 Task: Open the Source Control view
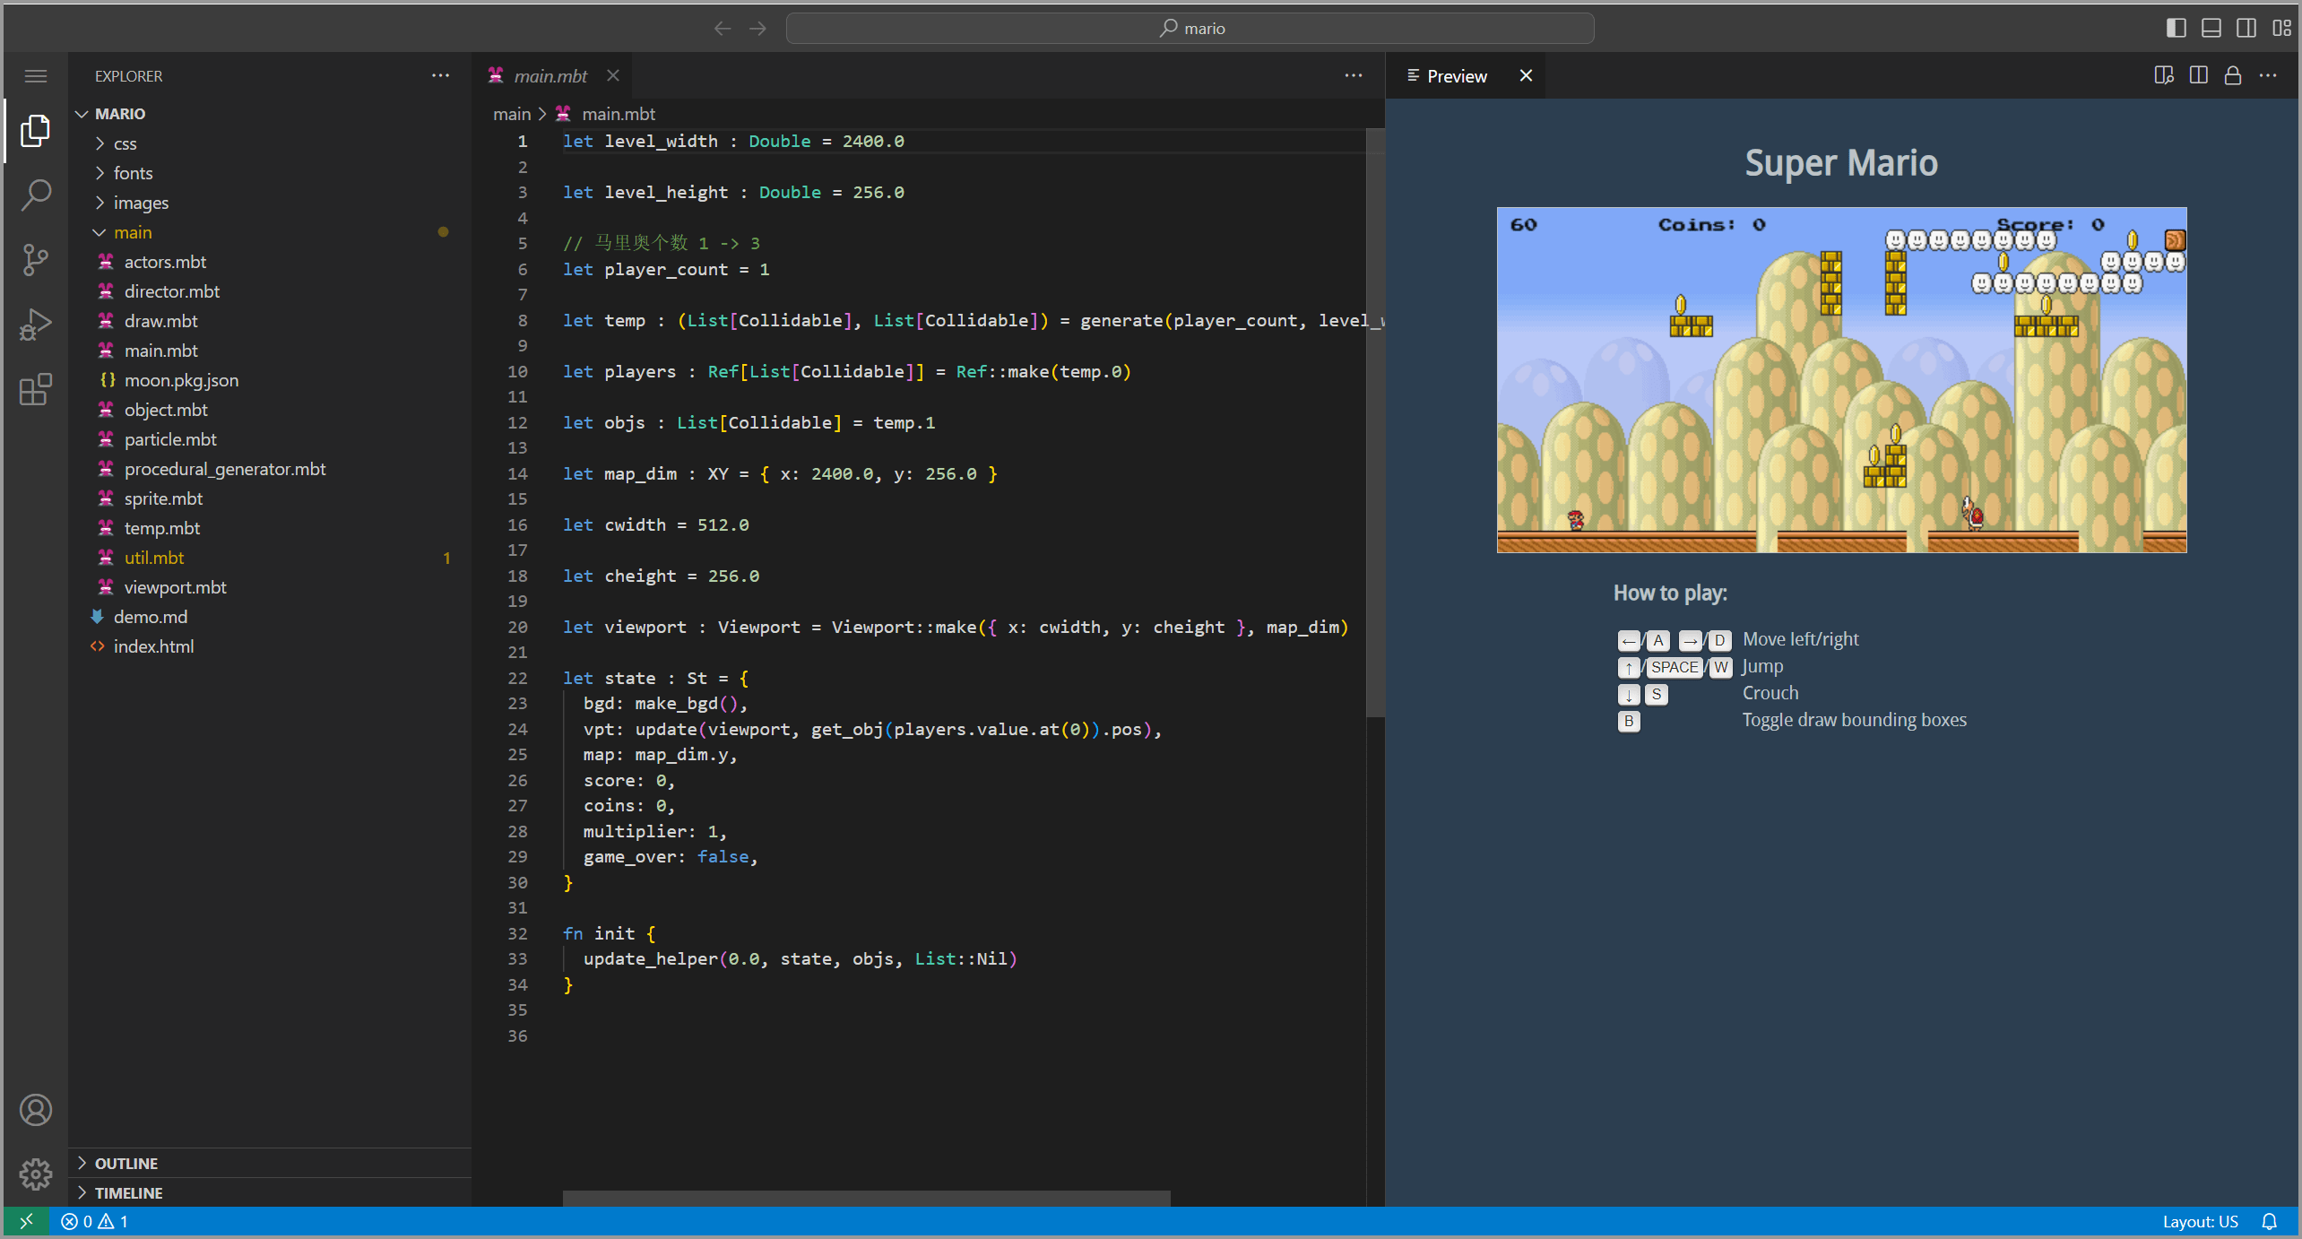coord(36,260)
